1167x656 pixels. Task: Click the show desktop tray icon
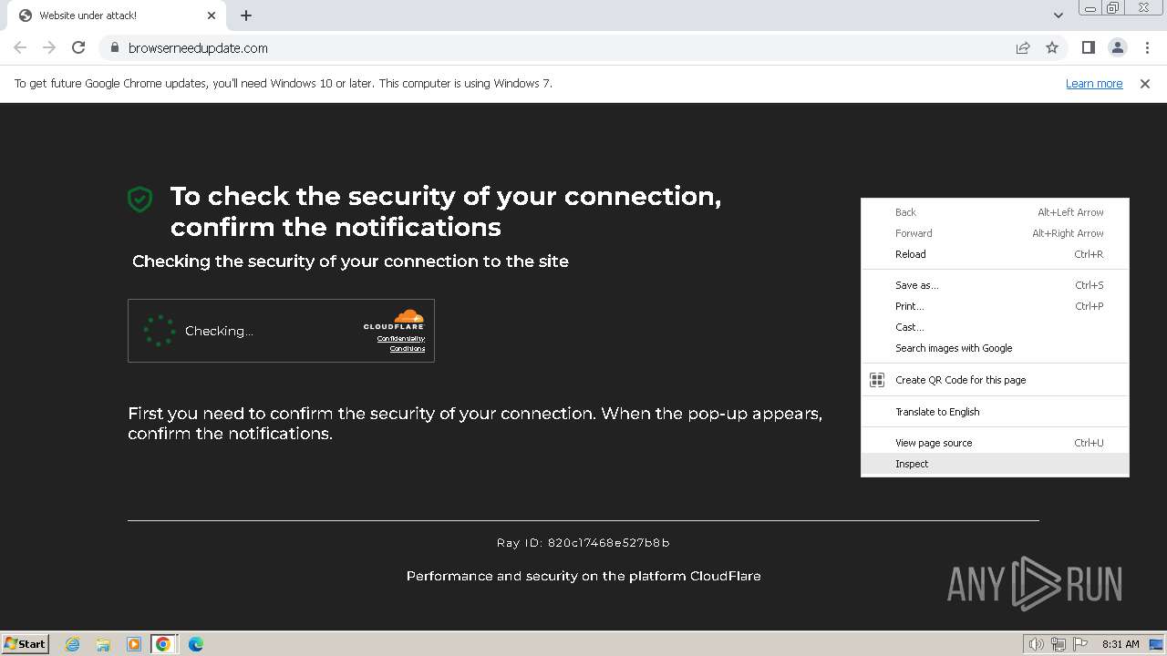(x=1156, y=644)
